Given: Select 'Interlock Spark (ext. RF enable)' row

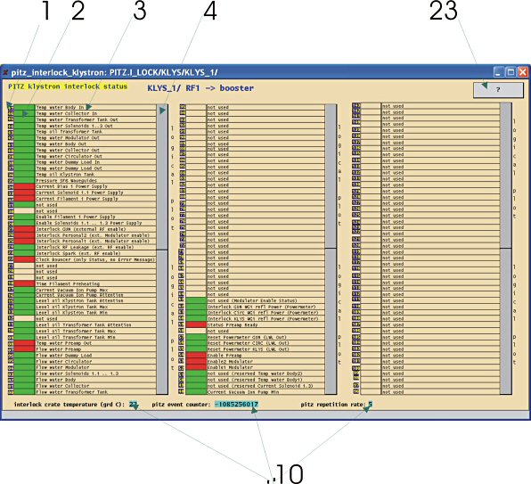Looking at the screenshot, I should click(95, 253).
